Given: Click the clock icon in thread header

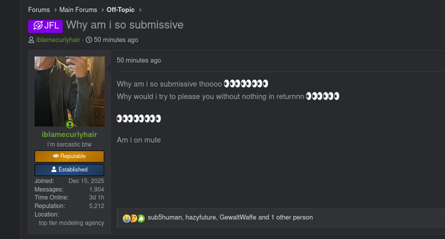Looking at the screenshot, I should coord(89,40).
